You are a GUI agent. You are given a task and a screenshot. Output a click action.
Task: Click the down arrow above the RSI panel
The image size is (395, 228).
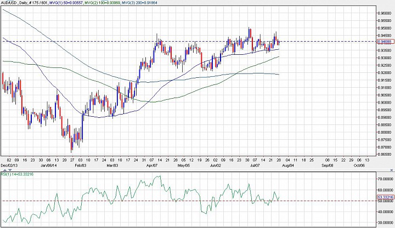[x=10, y=170]
